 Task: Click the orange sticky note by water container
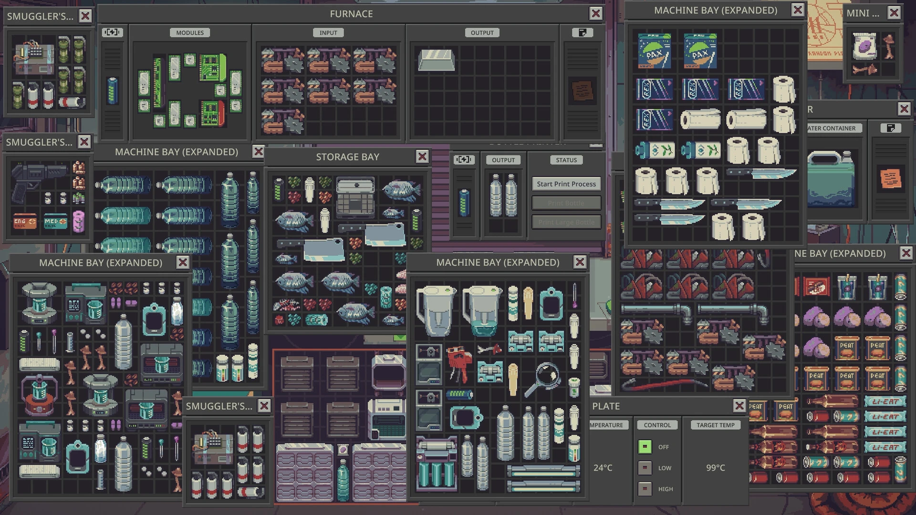pyautogui.click(x=890, y=178)
